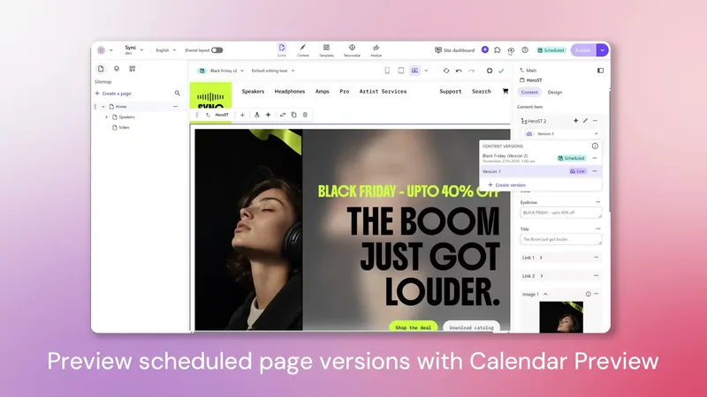Select the Components icon in left panel
Image resolution: width=707 pixels, height=397 pixels.
coord(117,69)
